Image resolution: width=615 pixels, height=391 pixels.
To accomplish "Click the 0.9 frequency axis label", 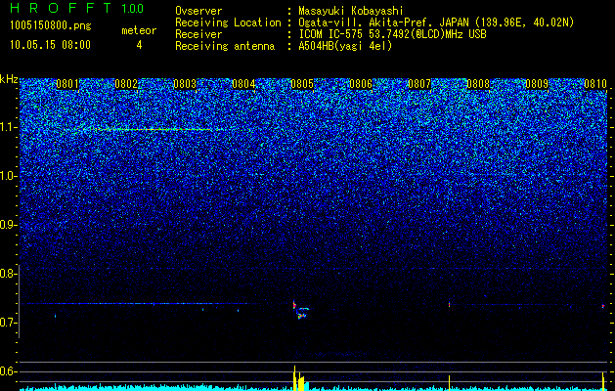I will tap(9, 225).
